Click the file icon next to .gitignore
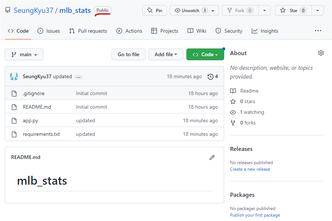Viewport: 332px width, 221px height. coord(14,94)
